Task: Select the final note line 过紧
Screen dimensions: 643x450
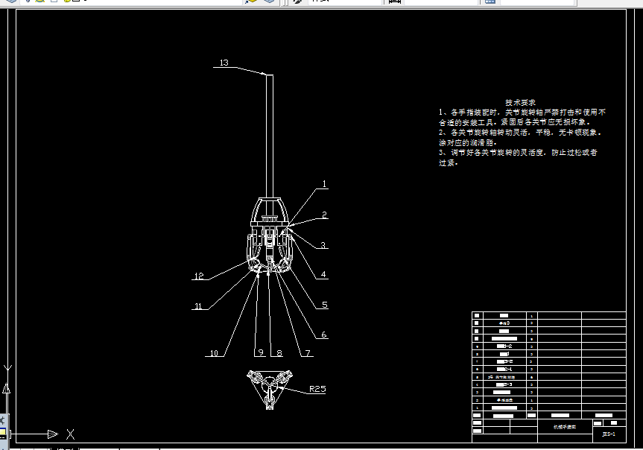Action: pyautogui.click(x=449, y=163)
